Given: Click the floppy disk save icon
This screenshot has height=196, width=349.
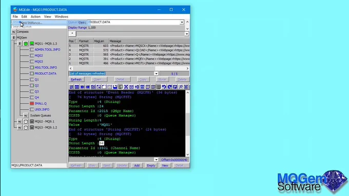Looking at the screenshot, I should click(115, 87).
